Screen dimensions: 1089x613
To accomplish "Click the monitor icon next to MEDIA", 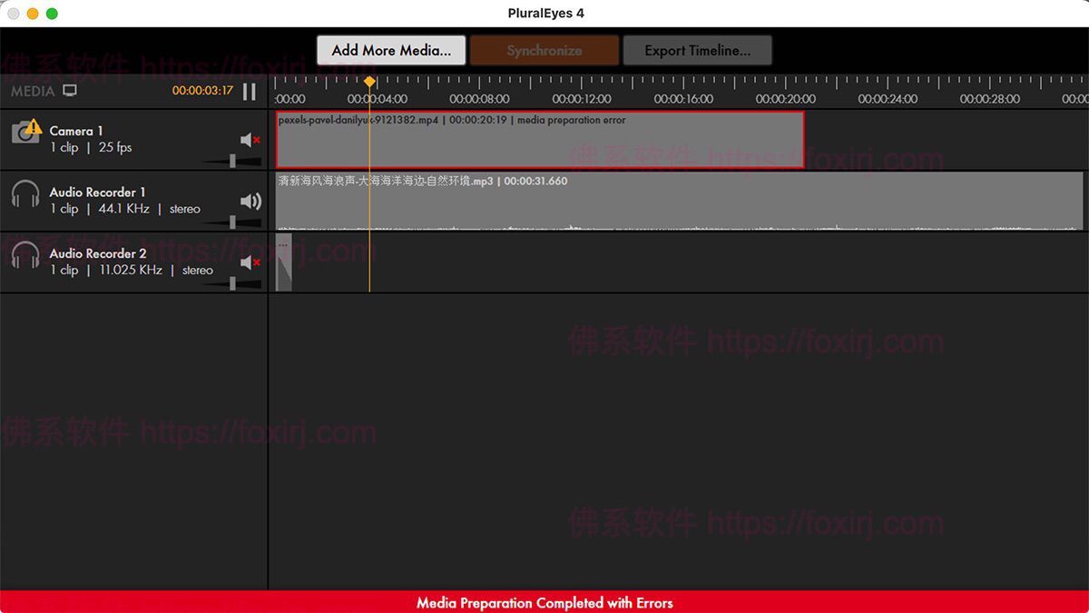I will click(x=70, y=91).
